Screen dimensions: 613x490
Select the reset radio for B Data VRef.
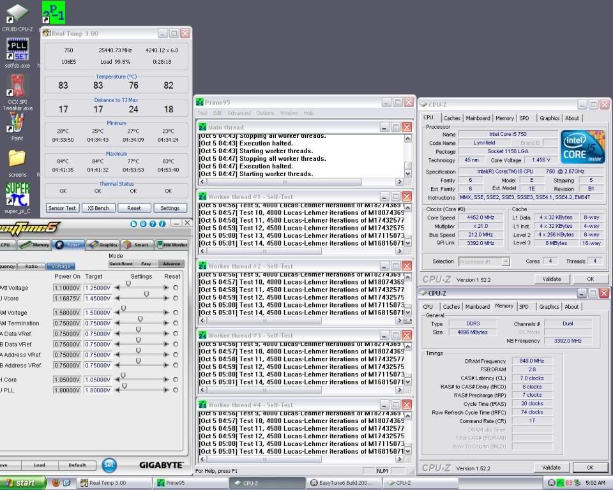pos(176,345)
